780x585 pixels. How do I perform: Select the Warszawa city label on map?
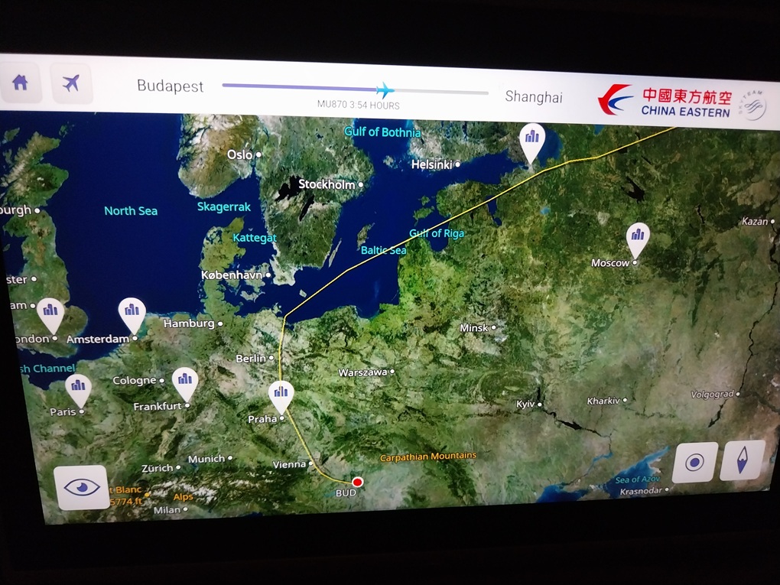363,372
